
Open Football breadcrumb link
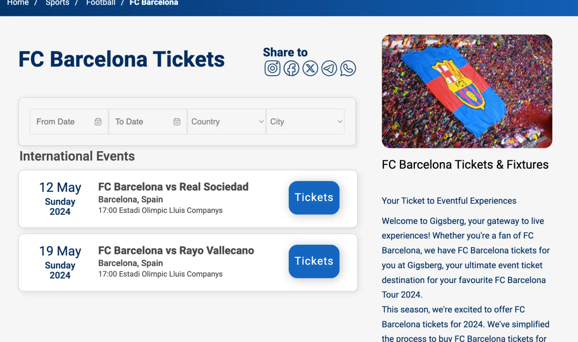[x=100, y=3]
